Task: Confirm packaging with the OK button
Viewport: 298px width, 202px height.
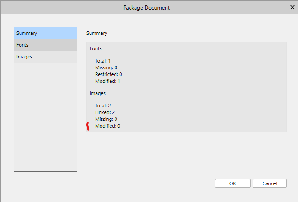Action: [x=232, y=183]
